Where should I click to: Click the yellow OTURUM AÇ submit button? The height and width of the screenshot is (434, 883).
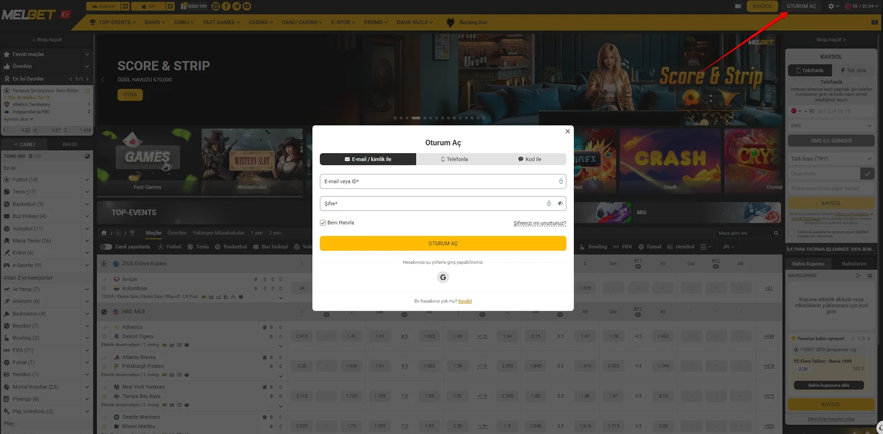coord(443,243)
